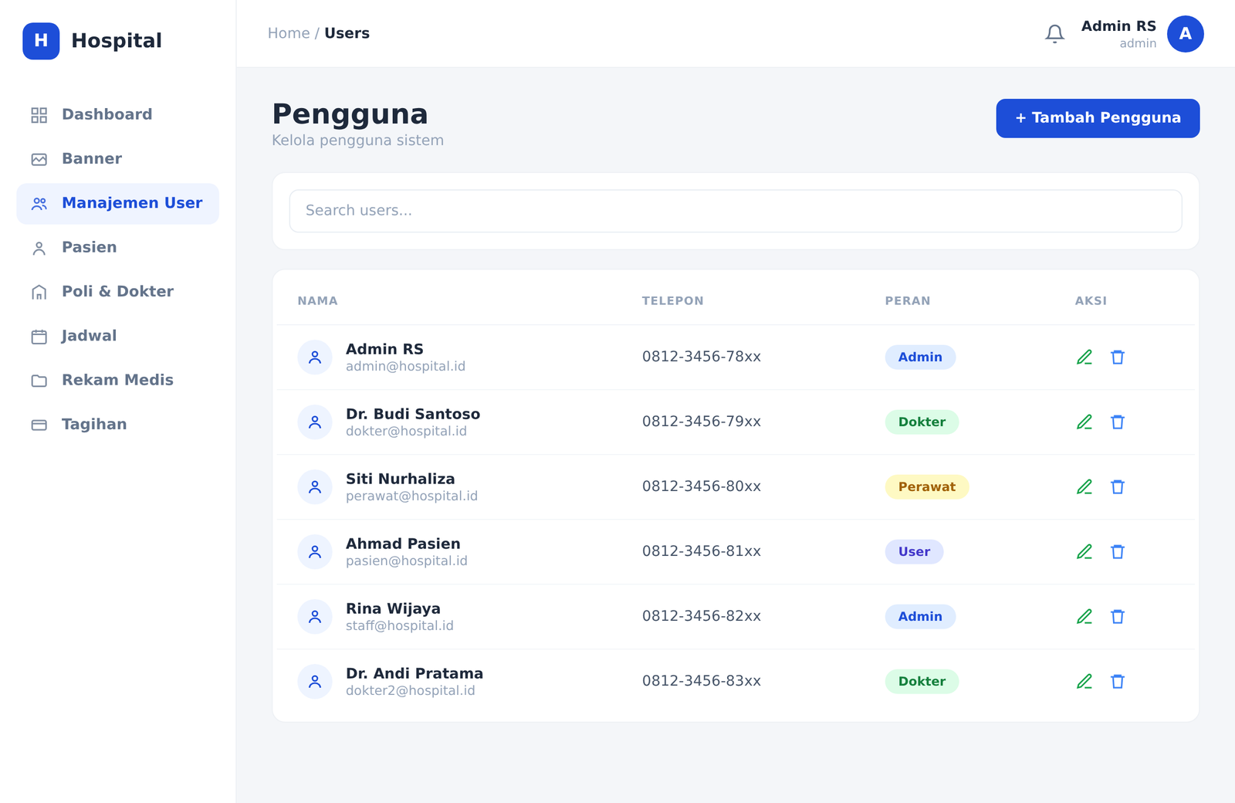This screenshot has width=1235, height=803.
Task: Click the avatar icon beside Rina Wijaya
Action: pos(315,617)
